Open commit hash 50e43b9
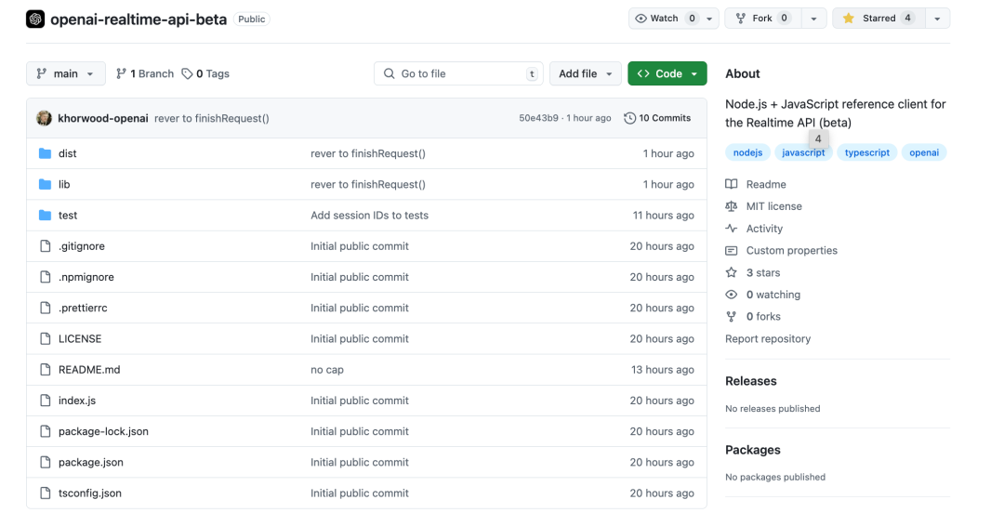Screen dimensions: 1004x513 tap(538, 118)
